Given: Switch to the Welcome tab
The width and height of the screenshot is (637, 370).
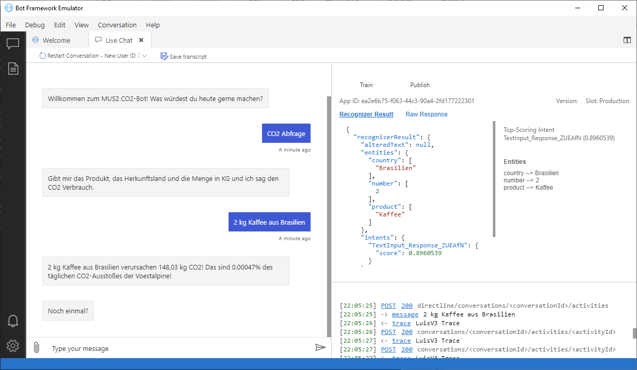Looking at the screenshot, I should 57,40.
